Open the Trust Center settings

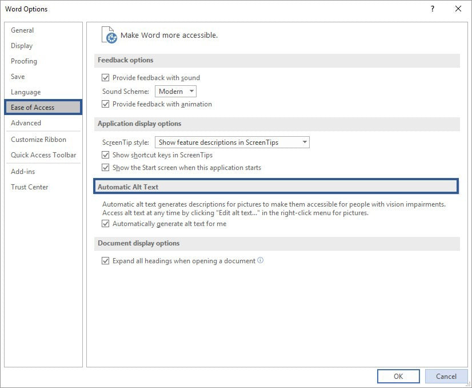pos(29,187)
